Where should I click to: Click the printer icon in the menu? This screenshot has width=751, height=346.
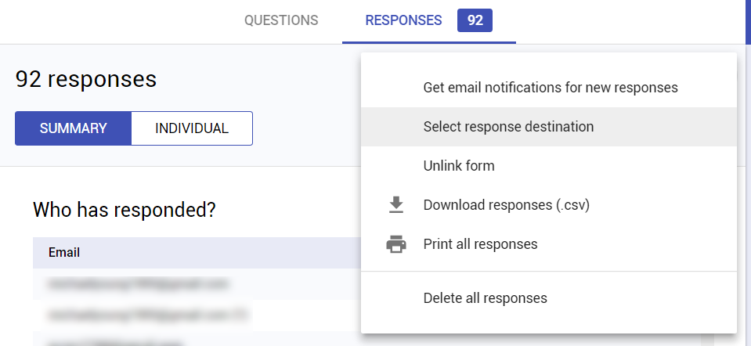[x=396, y=244]
